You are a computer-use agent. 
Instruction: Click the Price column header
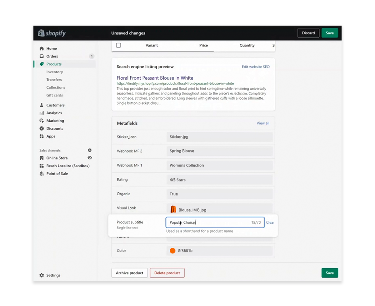point(203,45)
